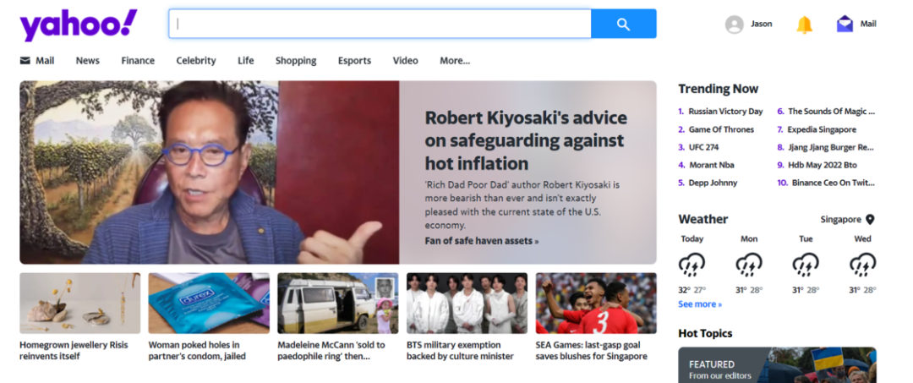Go to the Celebrity section
Image resolution: width=913 pixels, height=383 pixels.
[196, 61]
